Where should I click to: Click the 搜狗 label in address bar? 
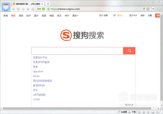[39, 9]
